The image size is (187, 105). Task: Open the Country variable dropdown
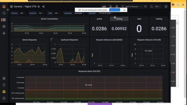pyautogui.click(x=22, y=13)
